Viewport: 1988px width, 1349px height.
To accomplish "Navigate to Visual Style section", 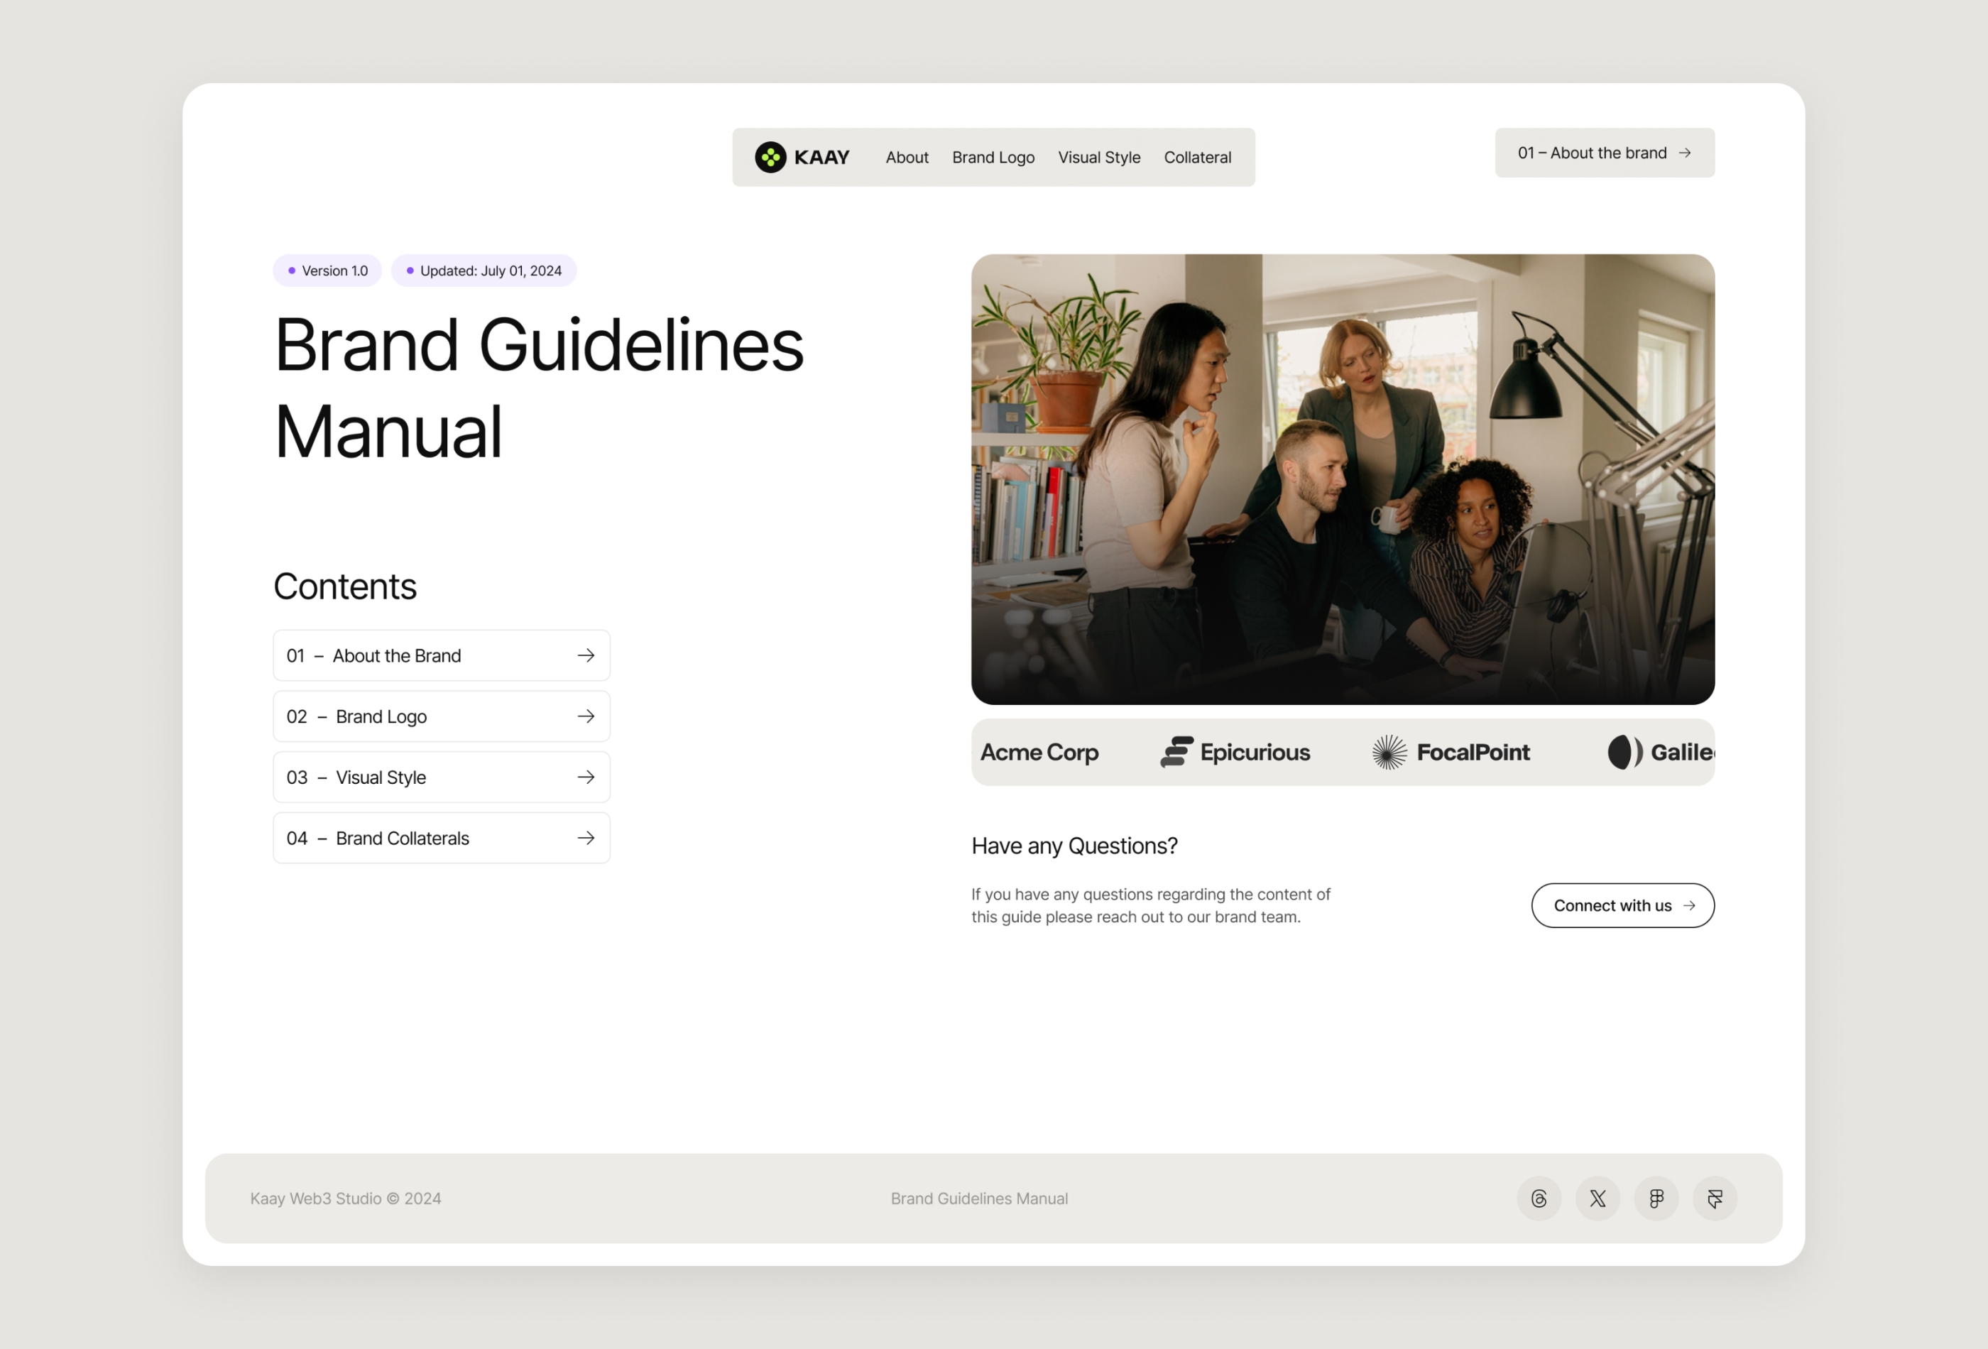I will pyautogui.click(x=1097, y=157).
